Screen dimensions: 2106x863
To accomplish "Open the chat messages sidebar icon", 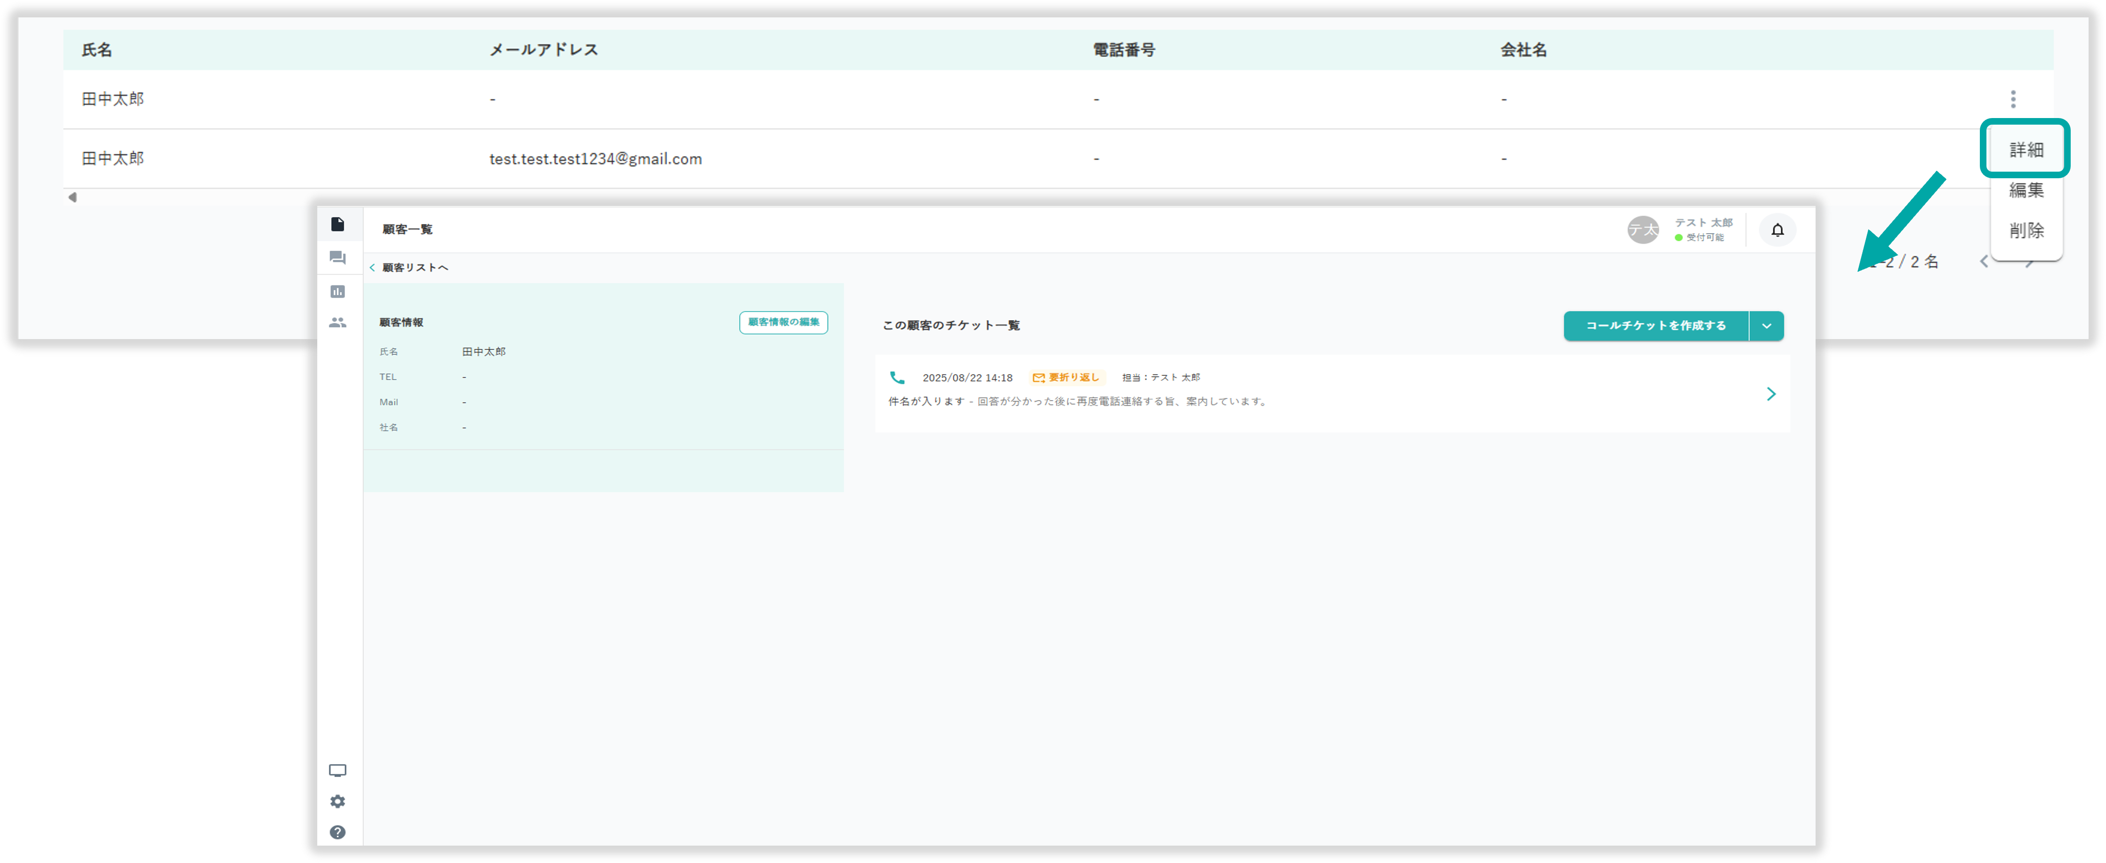I will [x=337, y=258].
